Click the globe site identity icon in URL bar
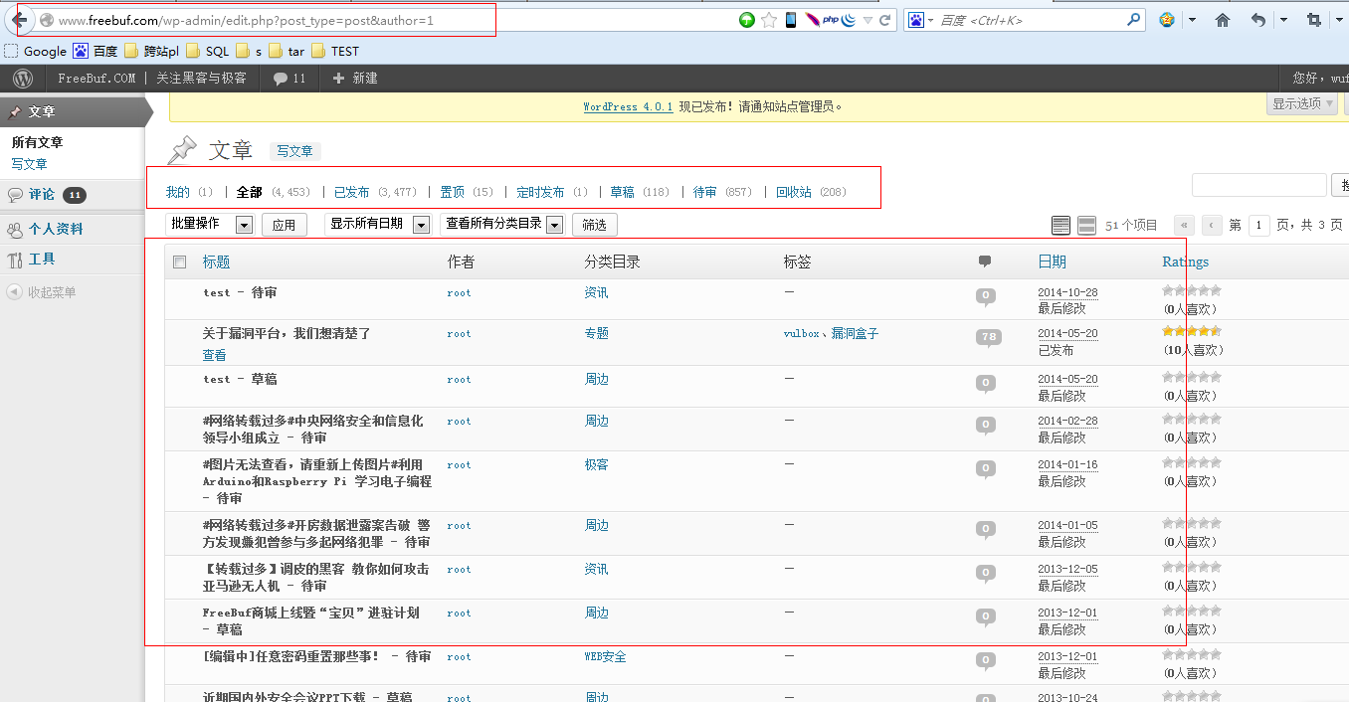1349x702 pixels. (46, 20)
